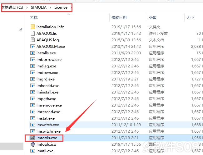Select the ABAQUS.lic file icon

pos(33,33)
